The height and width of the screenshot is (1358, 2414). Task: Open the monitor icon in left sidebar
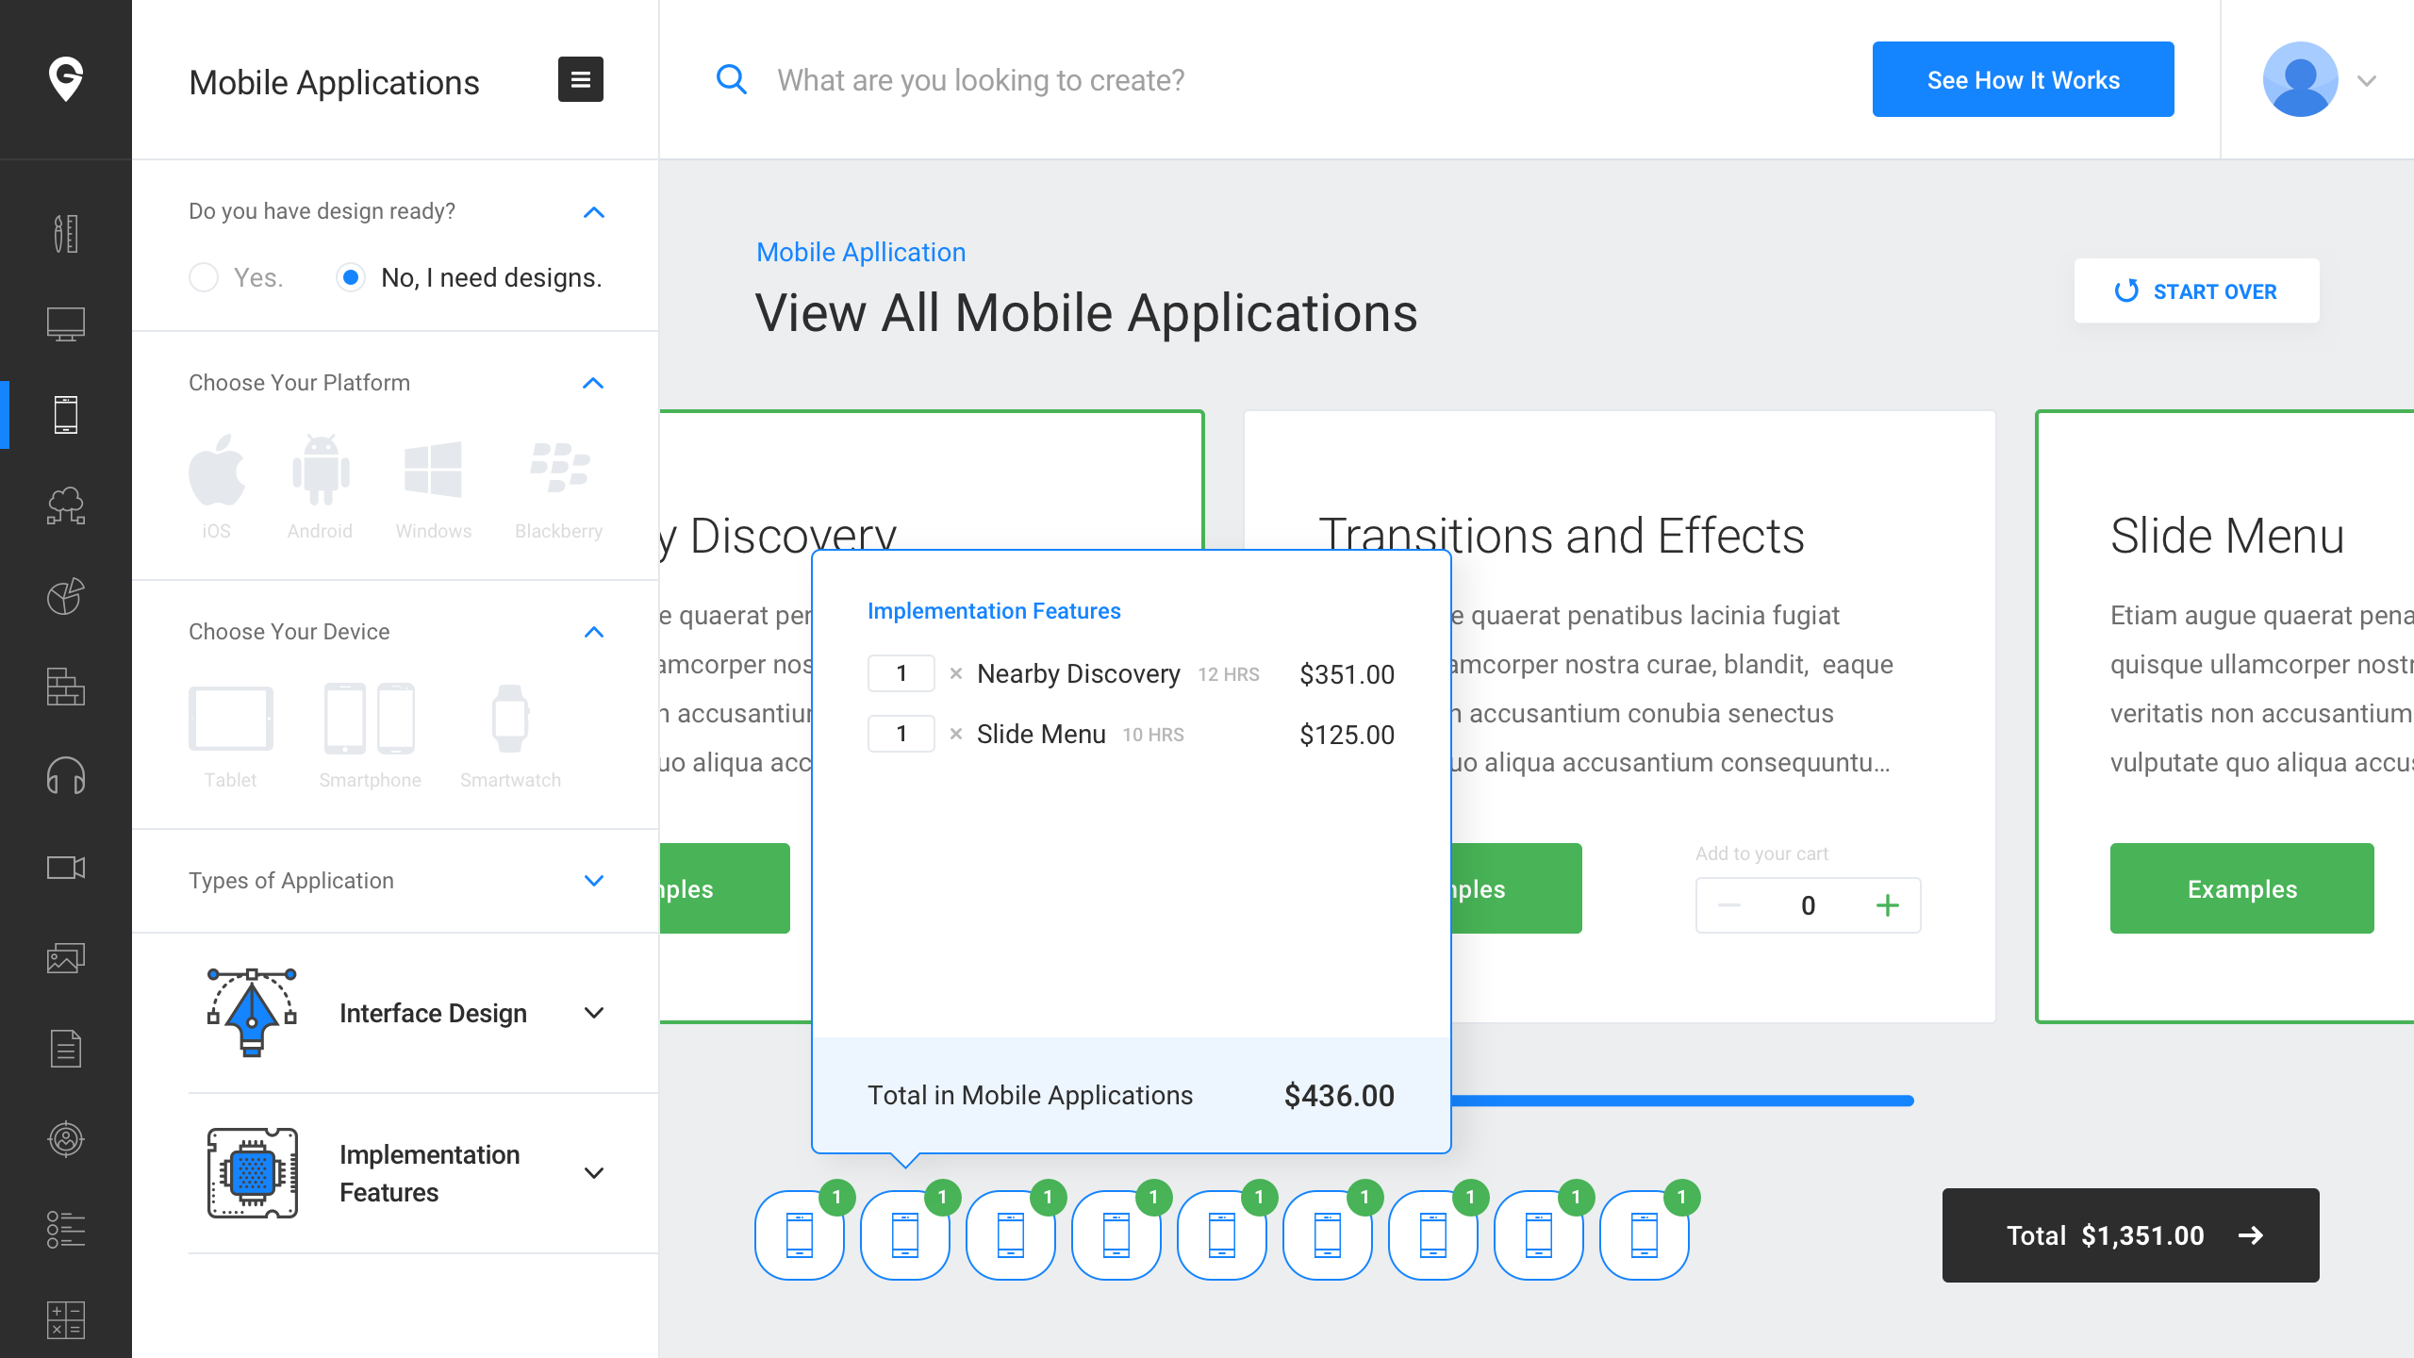pos(66,323)
